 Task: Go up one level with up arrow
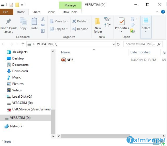(23, 44)
